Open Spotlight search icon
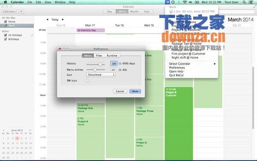Screen dimensions: 257x161 click(244, 2)
